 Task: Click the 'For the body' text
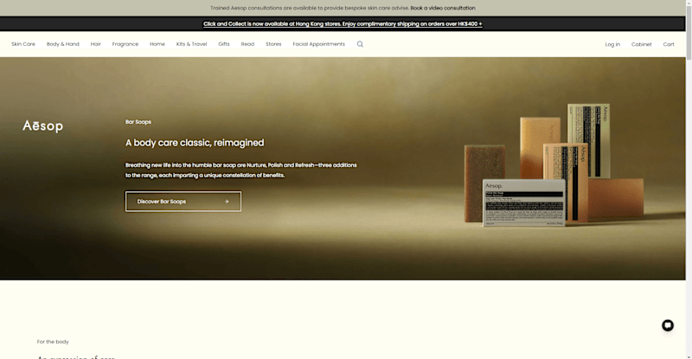point(53,342)
